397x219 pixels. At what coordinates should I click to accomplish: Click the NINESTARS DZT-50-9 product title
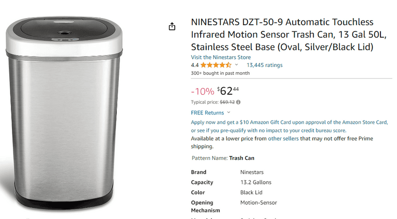282,35
